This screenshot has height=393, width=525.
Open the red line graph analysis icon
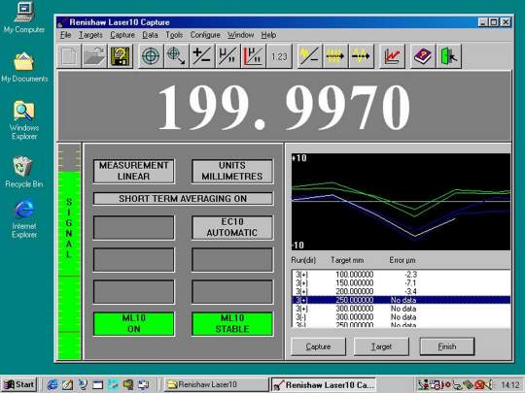(392, 56)
